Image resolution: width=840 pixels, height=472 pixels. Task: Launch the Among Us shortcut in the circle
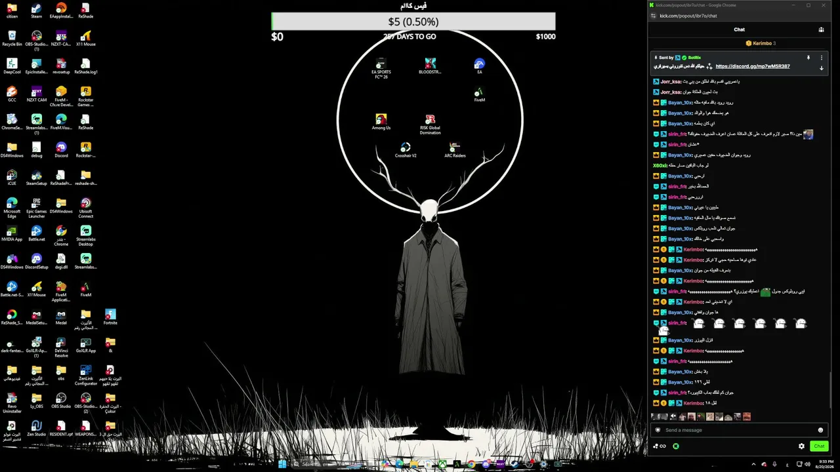click(381, 122)
